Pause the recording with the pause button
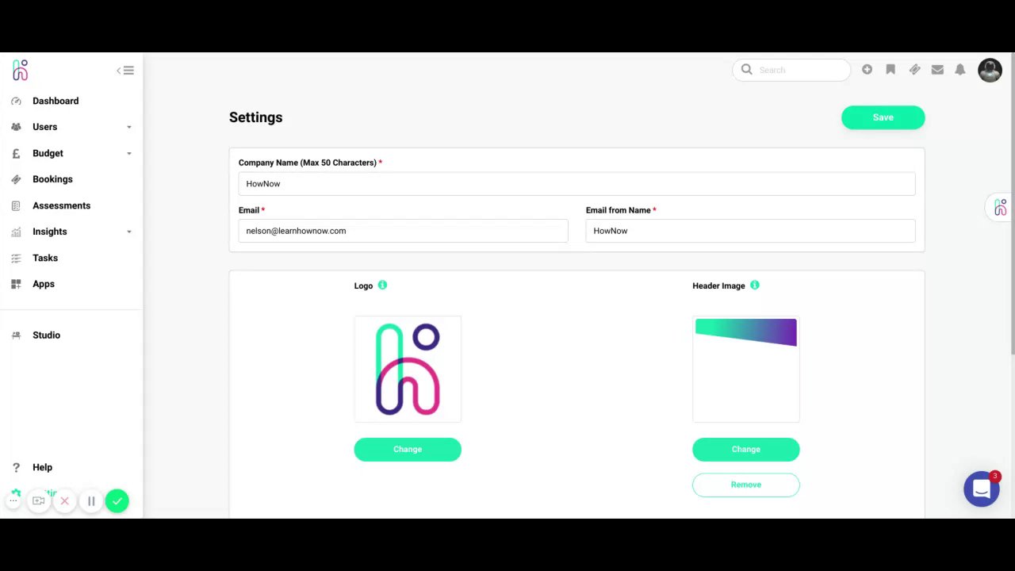This screenshot has height=571, width=1015. 91,500
